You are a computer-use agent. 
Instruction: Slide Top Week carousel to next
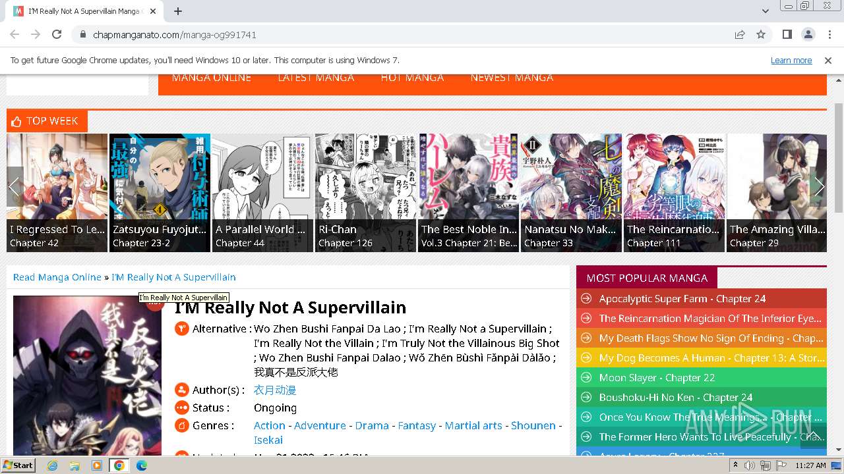[818, 186]
